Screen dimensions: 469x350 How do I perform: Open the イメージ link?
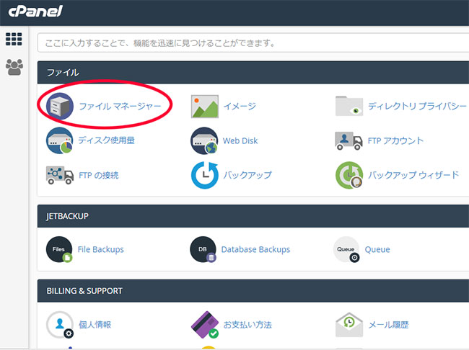tap(240, 106)
